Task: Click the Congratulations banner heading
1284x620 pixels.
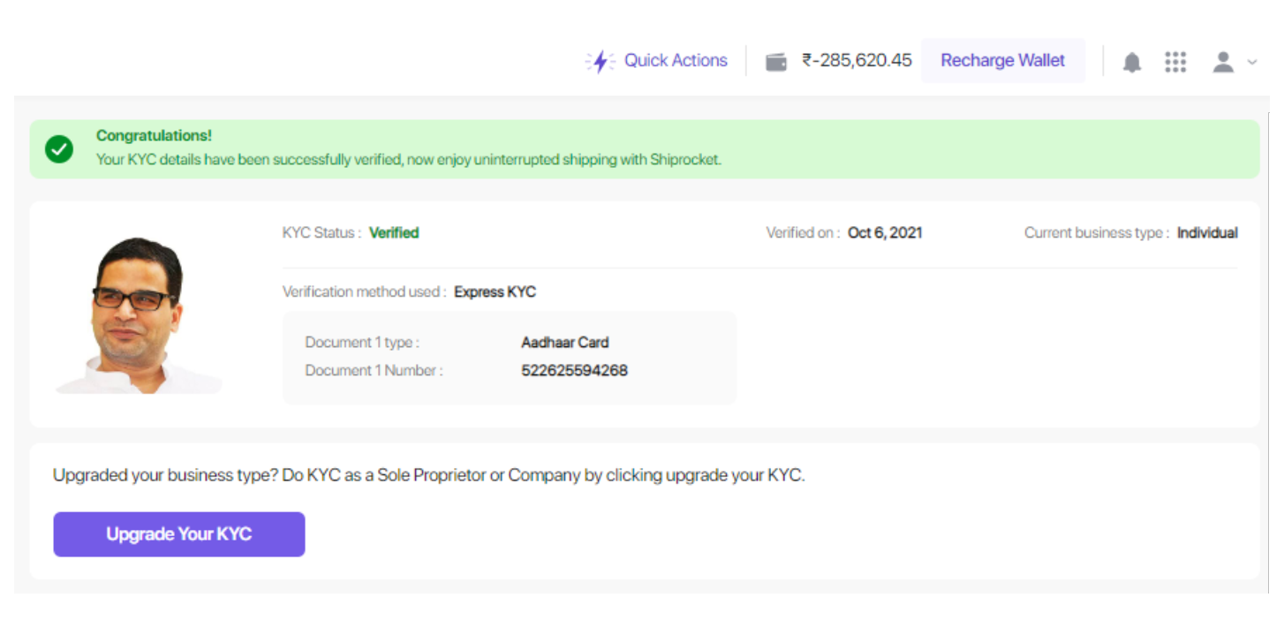Action: tap(154, 136)
